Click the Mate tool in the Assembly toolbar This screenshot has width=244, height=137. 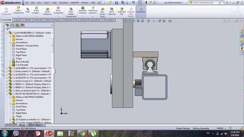click(x=27, y=10)
